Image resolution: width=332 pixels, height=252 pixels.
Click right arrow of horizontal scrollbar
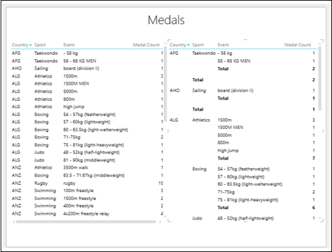coord(160,222)
